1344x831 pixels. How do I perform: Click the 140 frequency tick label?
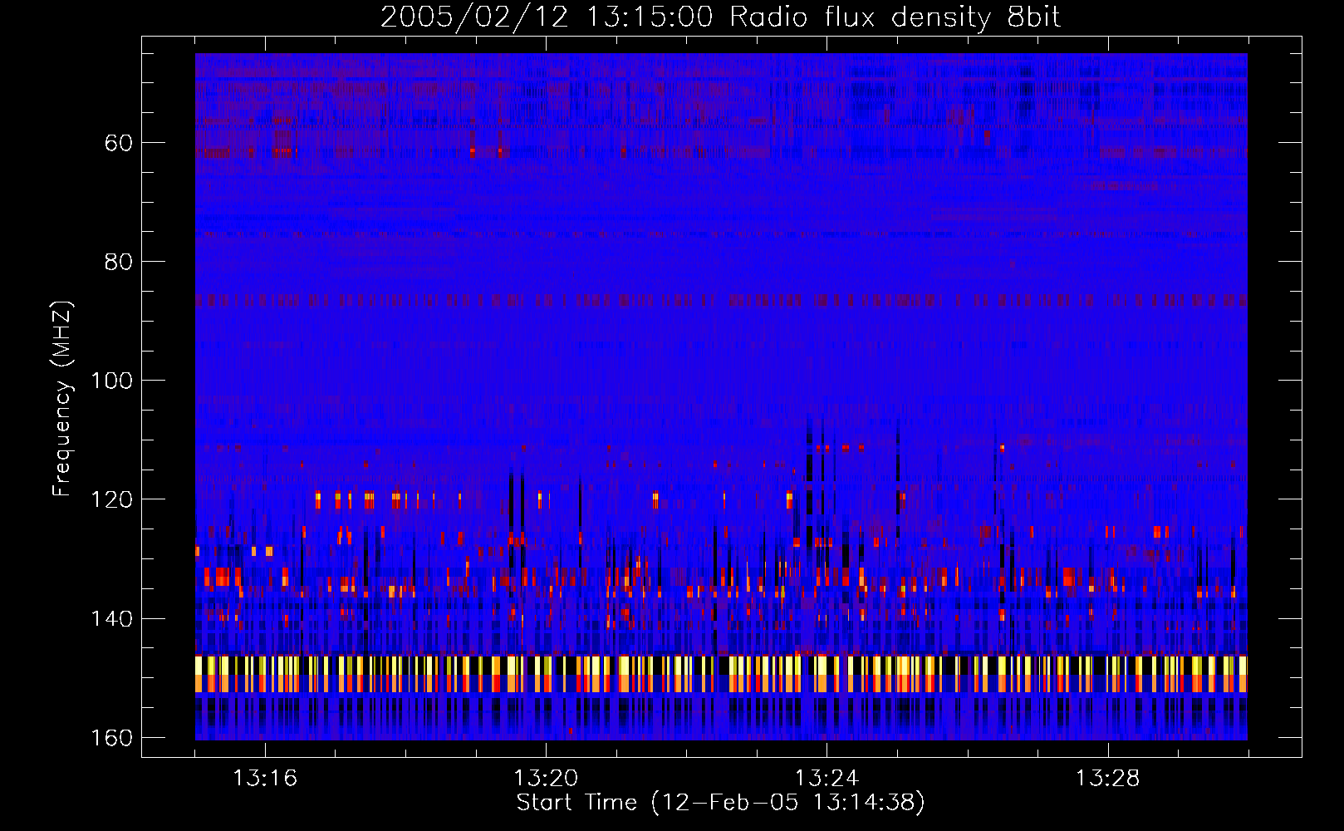[x=111, y=619]
